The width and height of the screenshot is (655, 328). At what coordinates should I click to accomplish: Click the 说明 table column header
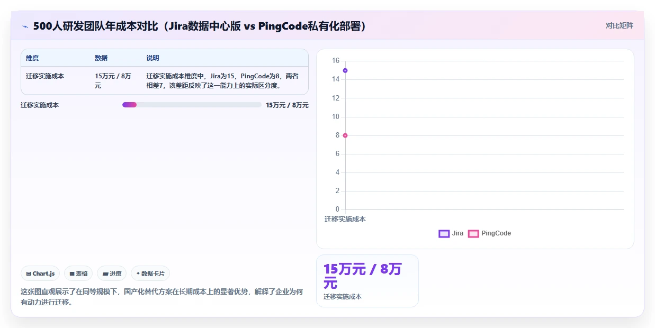click(x=152, y=58)
